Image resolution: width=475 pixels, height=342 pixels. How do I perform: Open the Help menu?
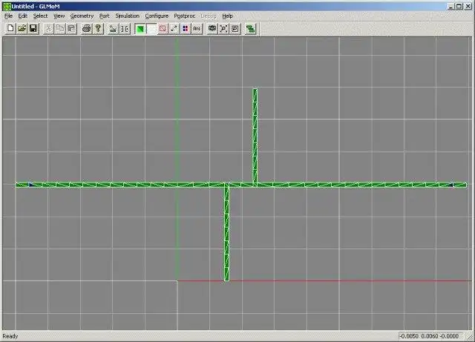[228, 16]
